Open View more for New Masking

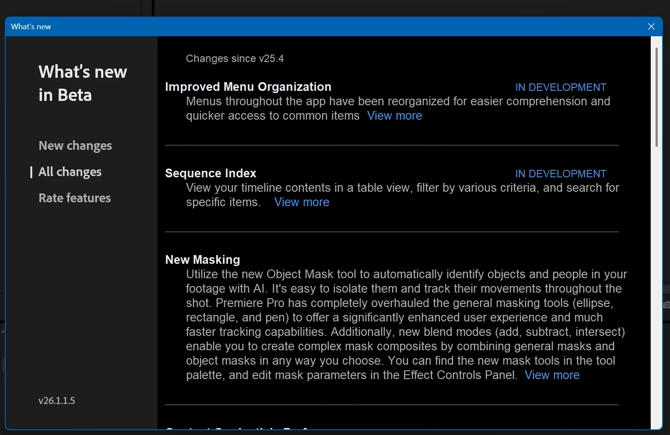point(552,375)
